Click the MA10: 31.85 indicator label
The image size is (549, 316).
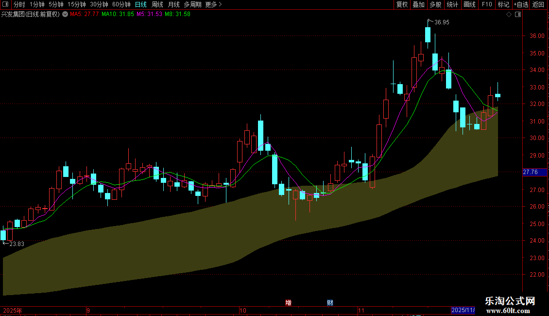click(118, 14)
